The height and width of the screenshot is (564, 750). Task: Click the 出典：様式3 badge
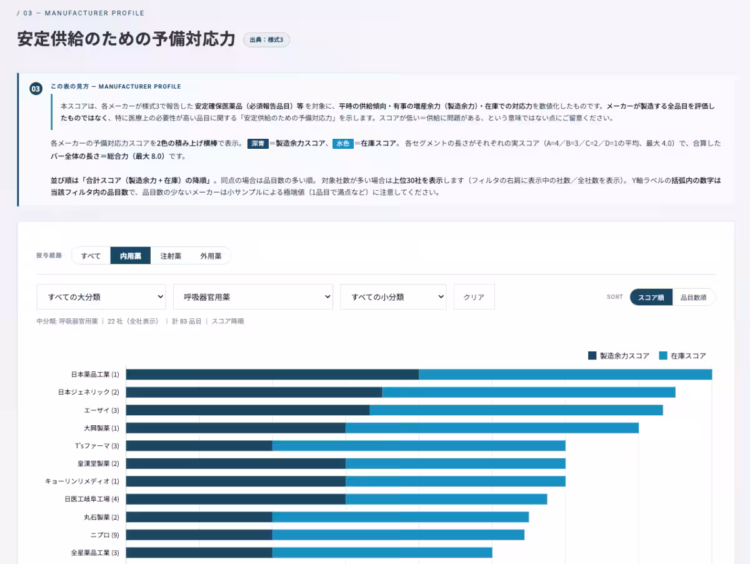[266, 40]
